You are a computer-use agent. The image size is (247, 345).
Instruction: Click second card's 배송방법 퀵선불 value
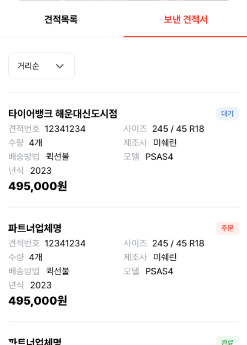pyautogui.click(x=57, y=271)
